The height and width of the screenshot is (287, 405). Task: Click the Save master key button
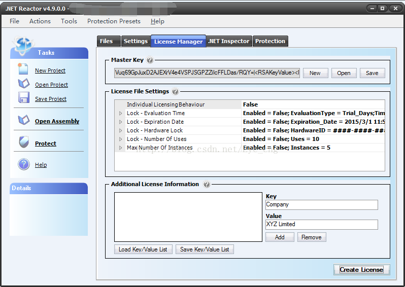click(x=372, y=73)
